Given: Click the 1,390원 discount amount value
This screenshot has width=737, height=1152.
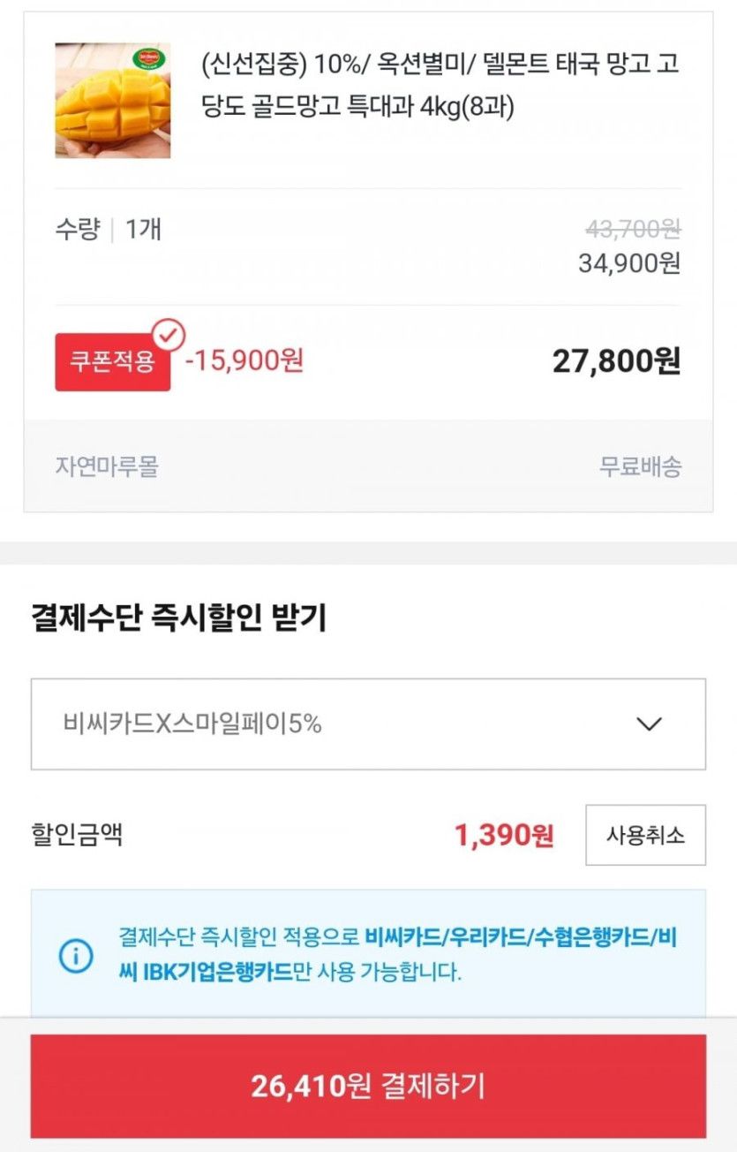Looking at the screenshot, I should [503, 835].
